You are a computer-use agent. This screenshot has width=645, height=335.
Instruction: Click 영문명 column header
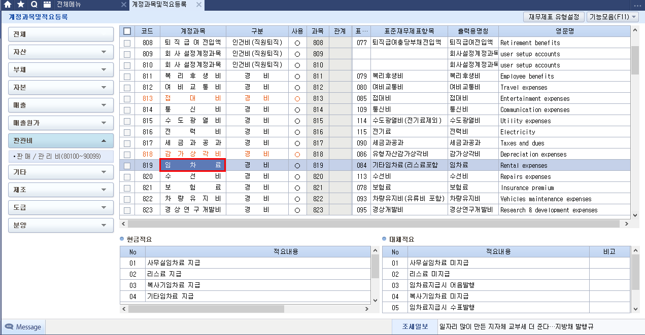point(564,31)
